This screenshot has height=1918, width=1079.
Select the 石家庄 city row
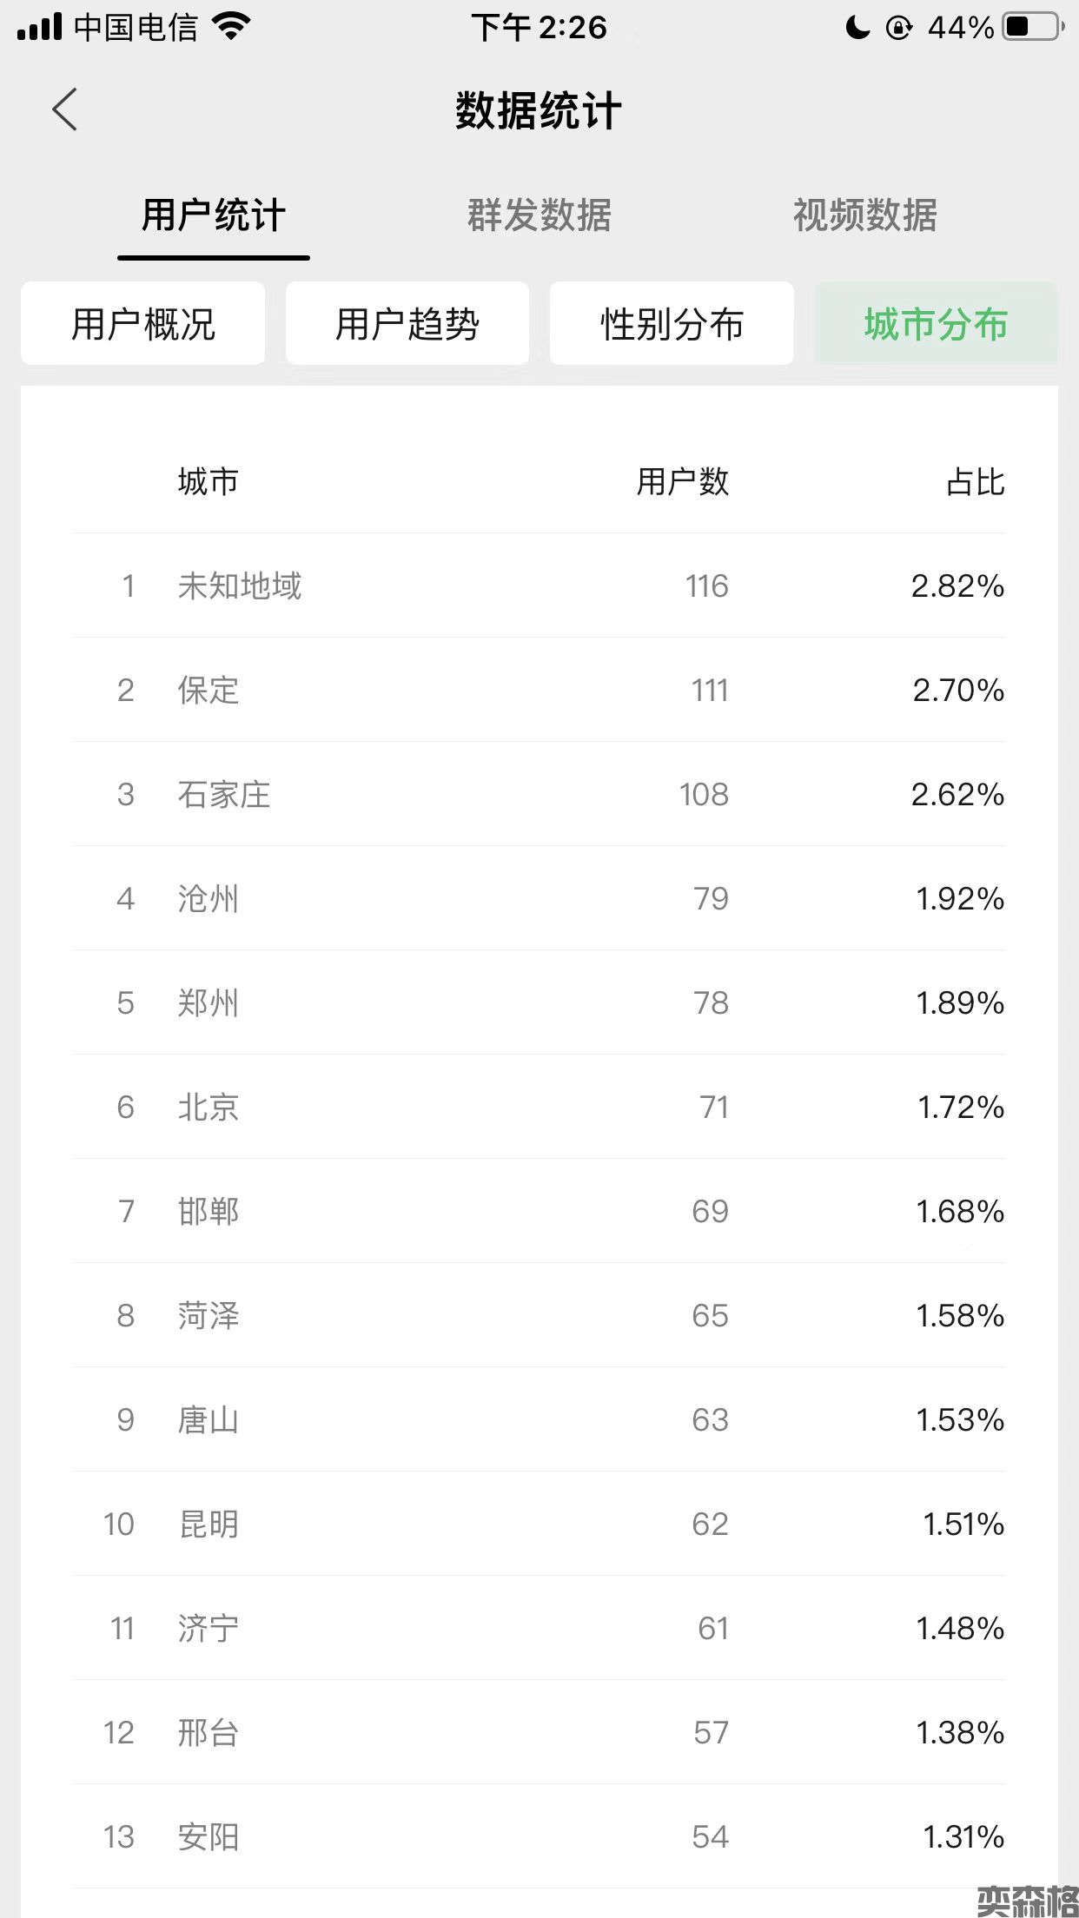coord(539,794)
